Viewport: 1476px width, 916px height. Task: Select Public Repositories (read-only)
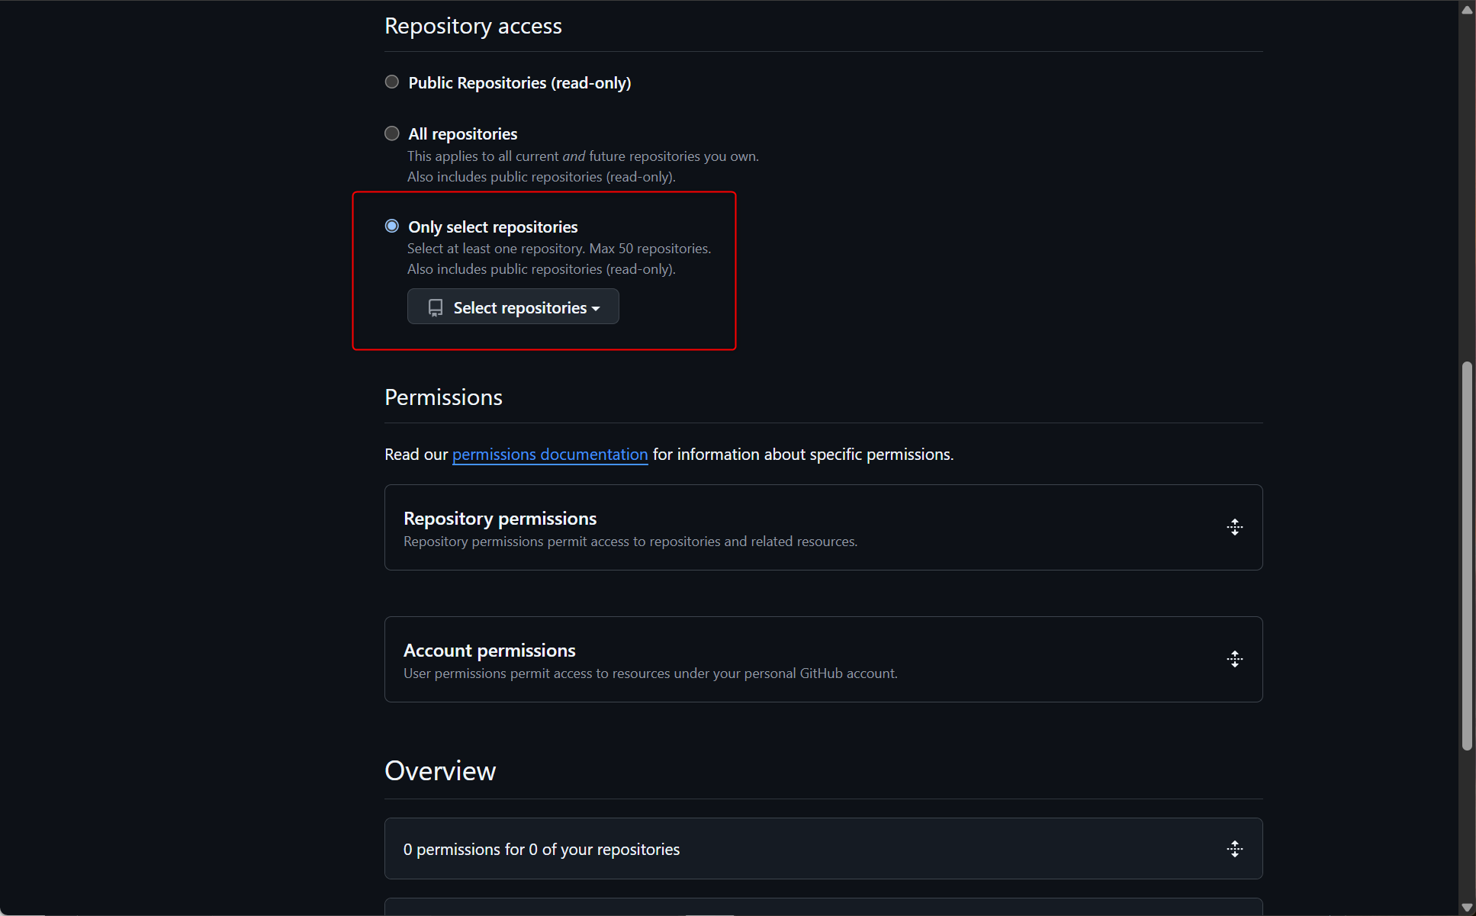click(391, 82)
